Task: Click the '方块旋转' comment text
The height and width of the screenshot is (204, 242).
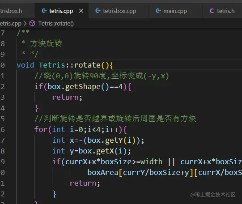Action: [46, 43]
